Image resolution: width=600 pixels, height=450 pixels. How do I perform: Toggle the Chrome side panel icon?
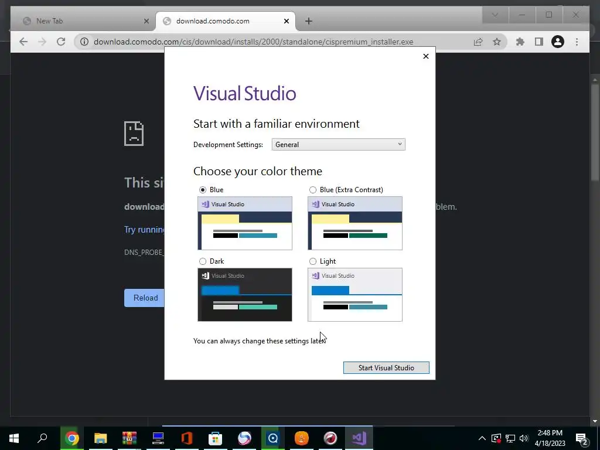pyautogui.click(x=539, y=42)
